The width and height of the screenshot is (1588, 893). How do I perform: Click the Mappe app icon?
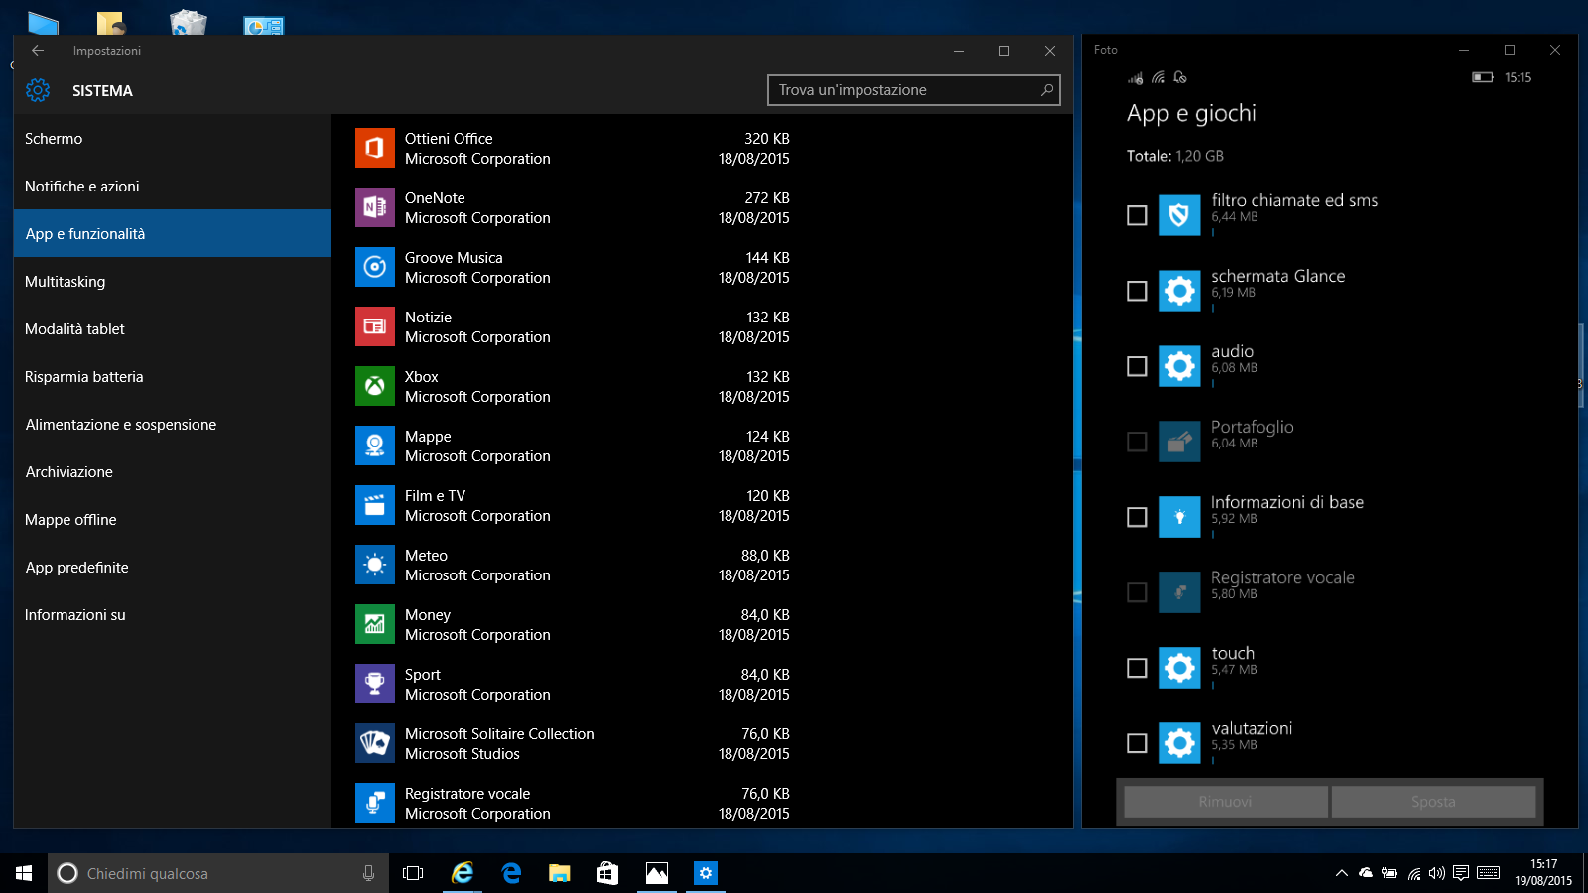tap(375, 446)
